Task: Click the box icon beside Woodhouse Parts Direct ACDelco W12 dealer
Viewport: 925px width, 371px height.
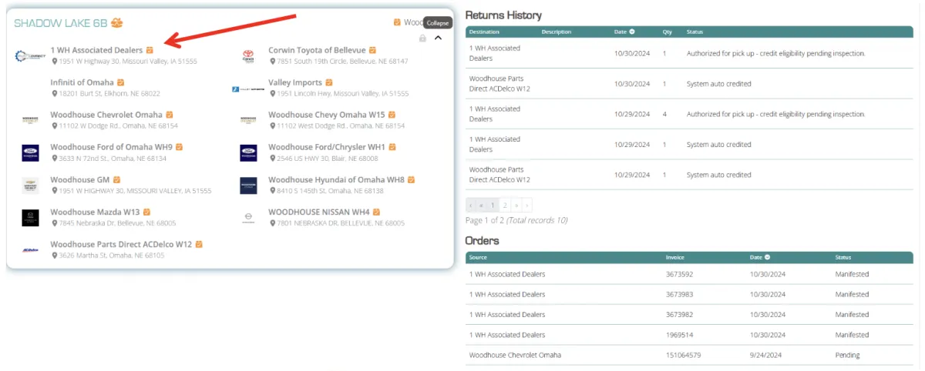Action: [199, 244]
